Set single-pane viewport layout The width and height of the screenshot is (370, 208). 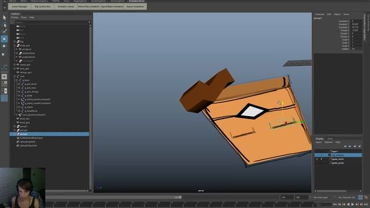(x=4, y=77)
